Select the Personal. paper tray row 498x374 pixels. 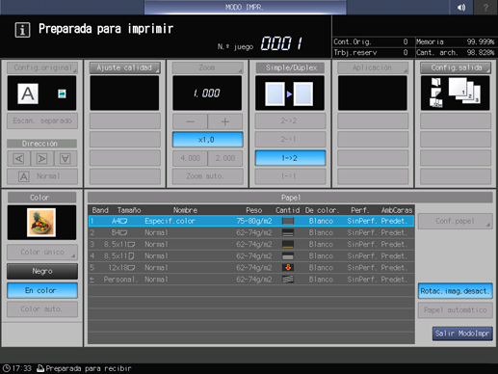[x=251, y=280]
